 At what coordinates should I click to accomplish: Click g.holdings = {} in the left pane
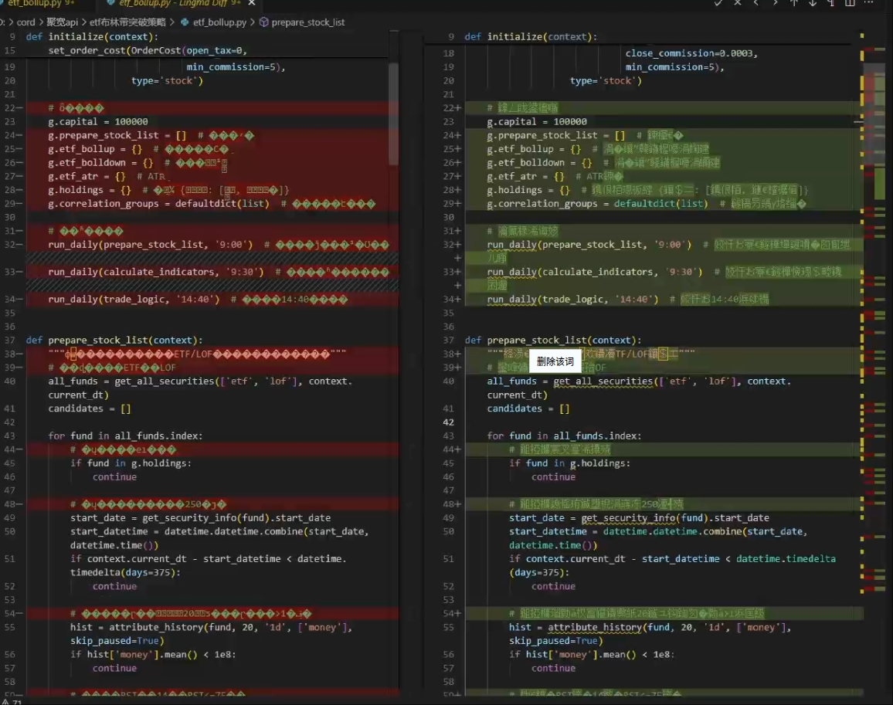coord(90,190)
